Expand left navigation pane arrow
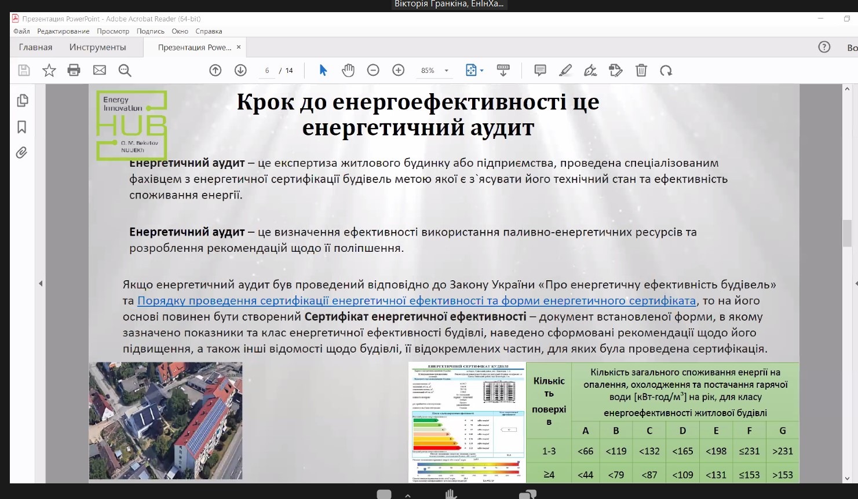 click(41, 284)
